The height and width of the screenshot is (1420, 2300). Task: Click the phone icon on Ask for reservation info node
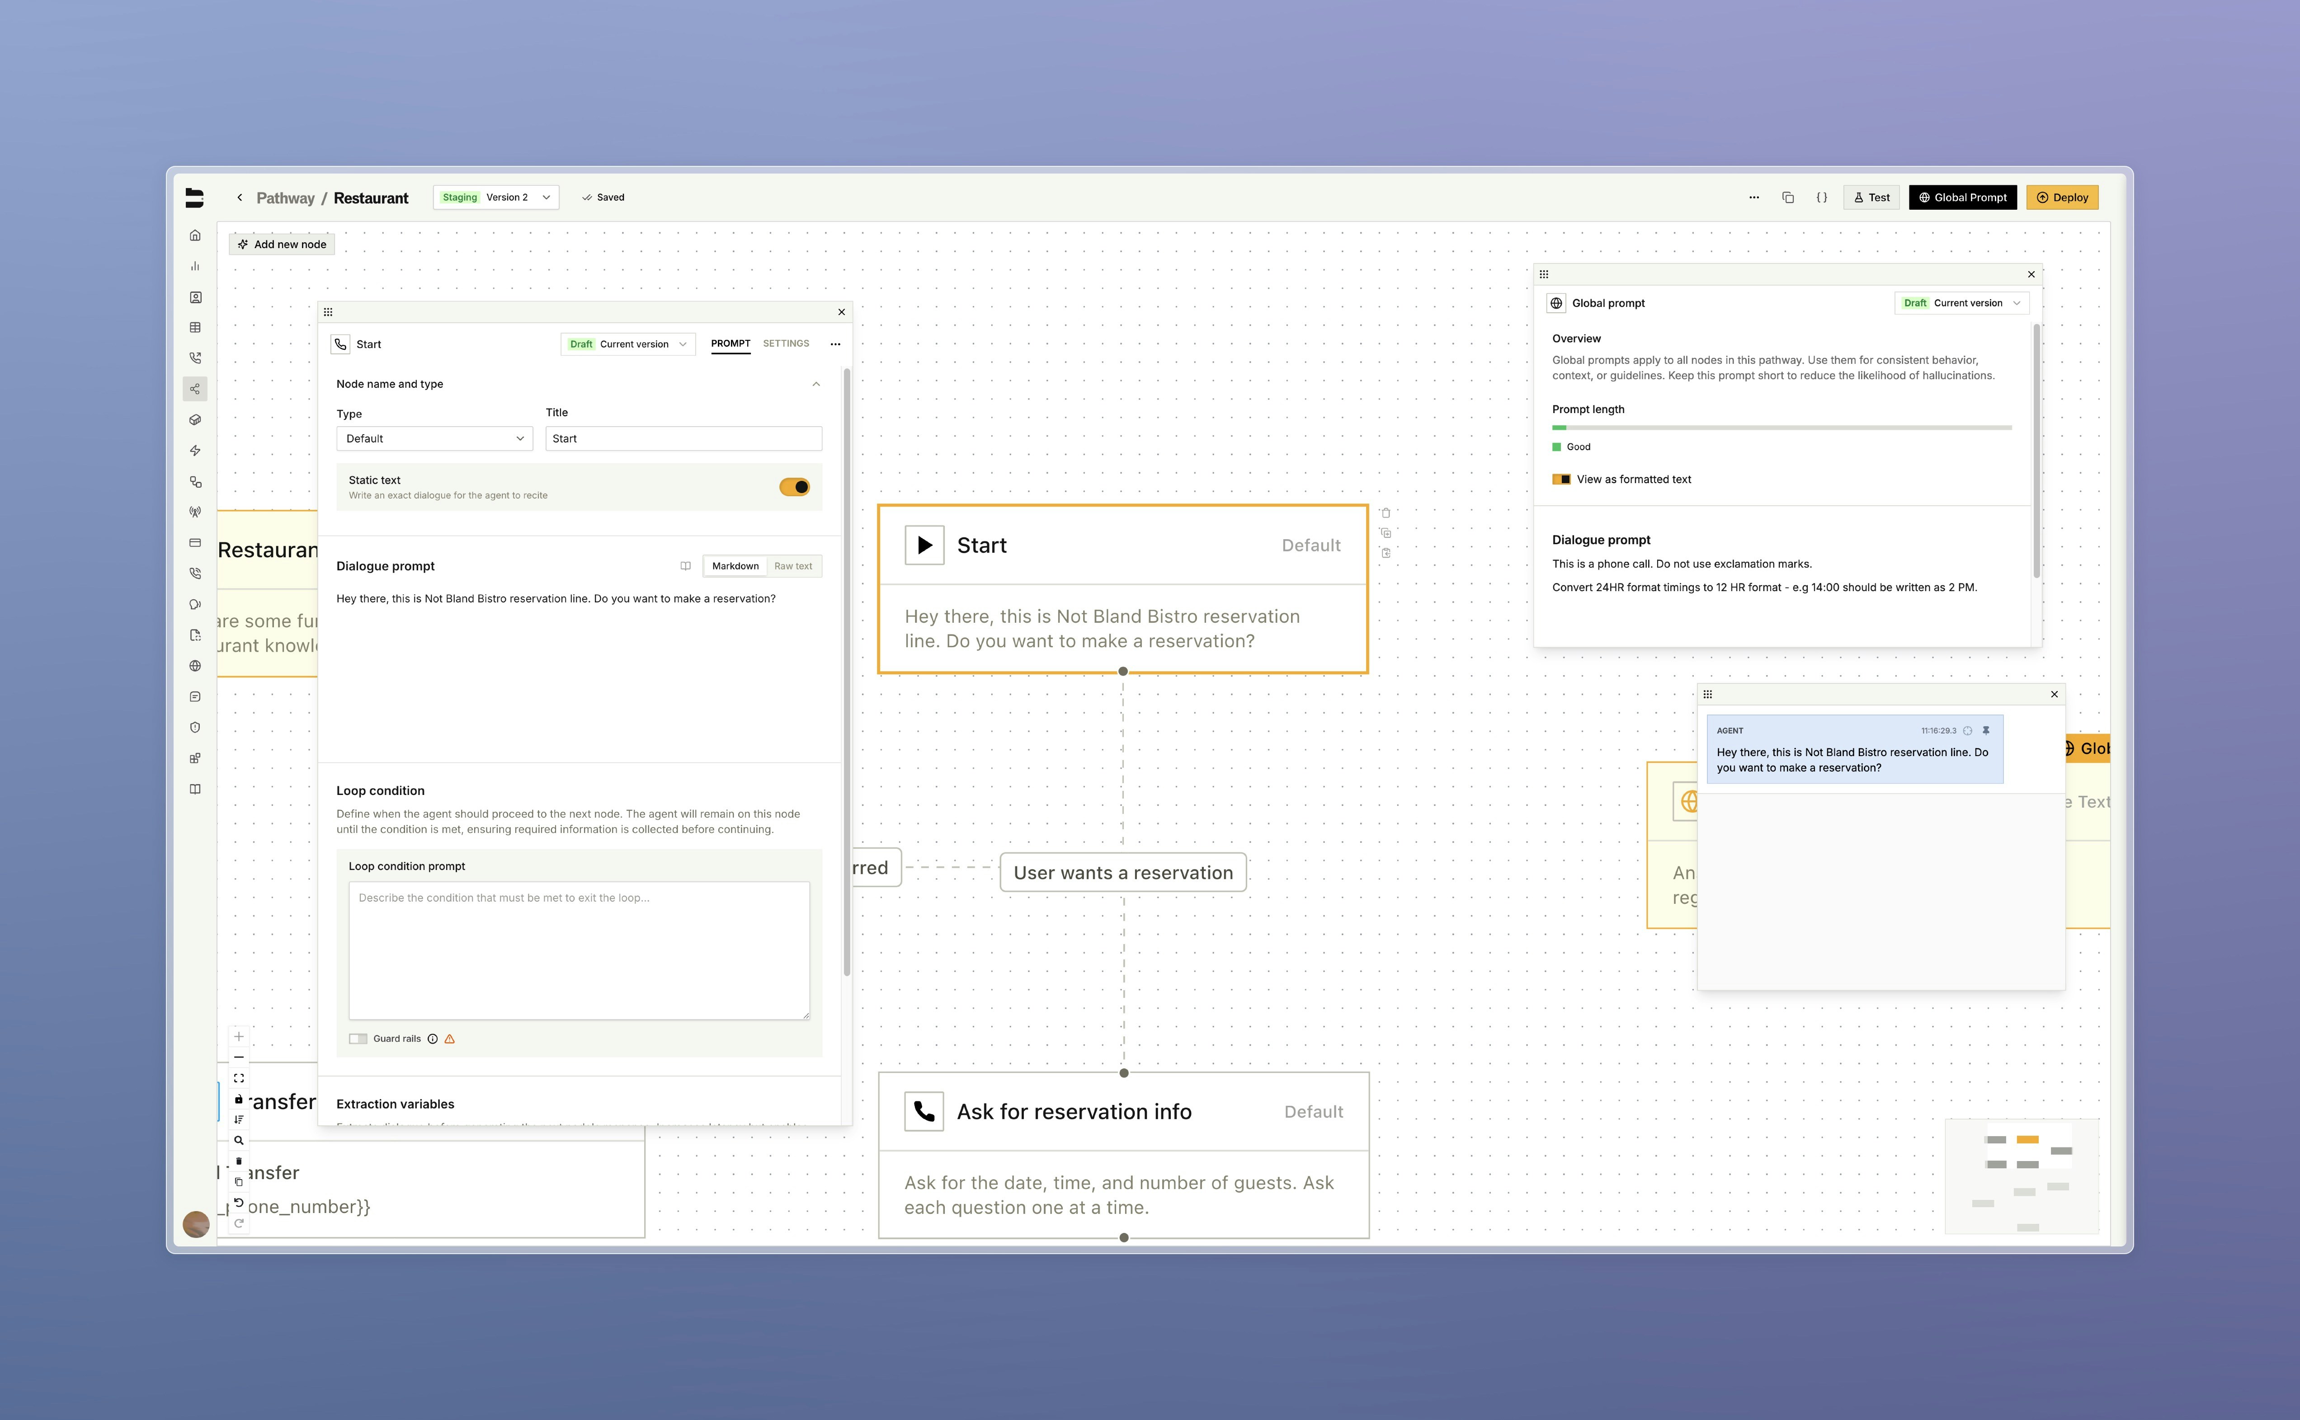point(924,1112)
